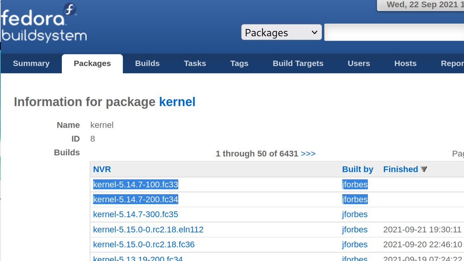Open build kernel-5.14.7-300.fc35
This screenshot has width=464, height=261.
coord(136,214)
